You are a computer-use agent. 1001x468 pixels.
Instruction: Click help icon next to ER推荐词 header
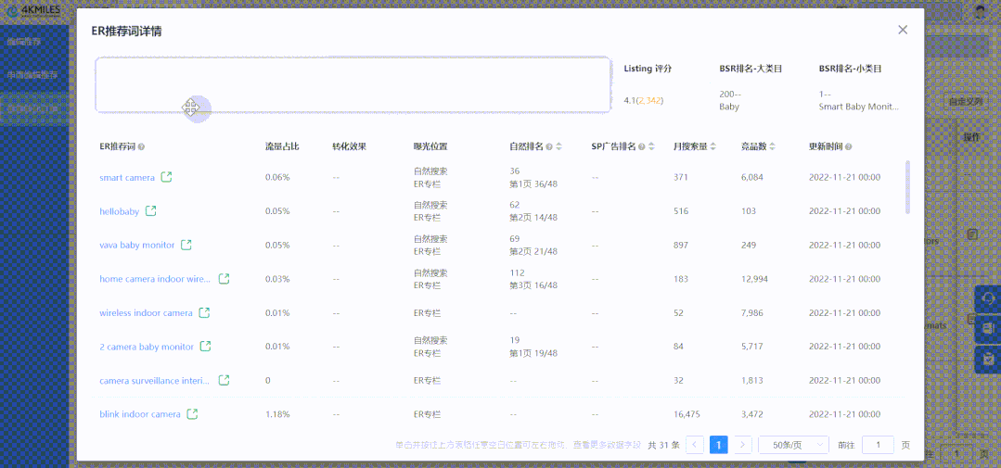[x=142, y=146]
